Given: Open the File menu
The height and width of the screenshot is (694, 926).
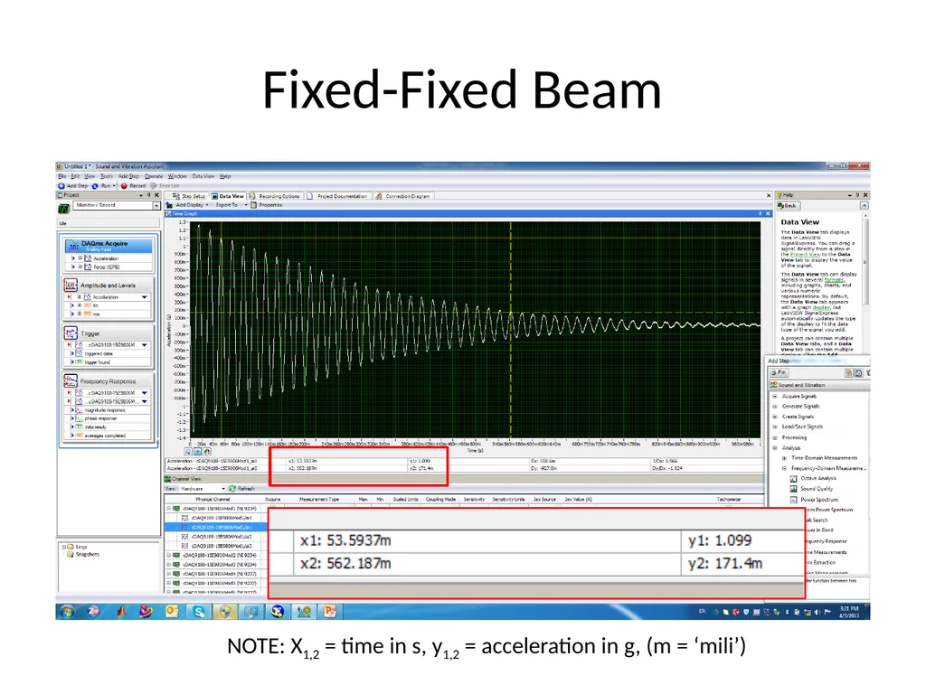Looking at the screenshot, I should 62,176.
